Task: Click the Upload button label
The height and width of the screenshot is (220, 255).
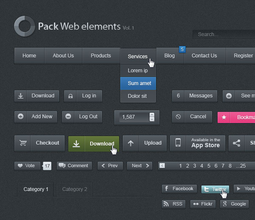Action: pyautogui.click(x=153, y=143)
